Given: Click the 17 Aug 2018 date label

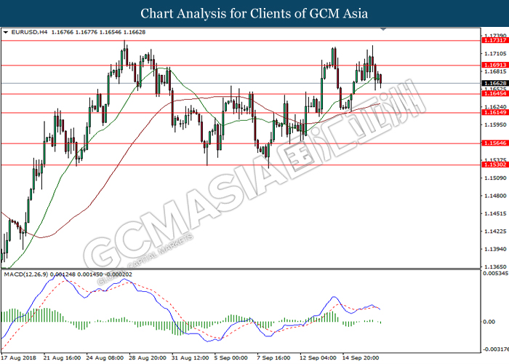Looking at the screenshot, I should point(20,358).
